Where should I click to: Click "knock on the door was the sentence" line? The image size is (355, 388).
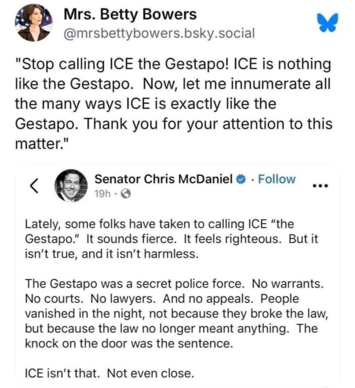click(129, 343)
